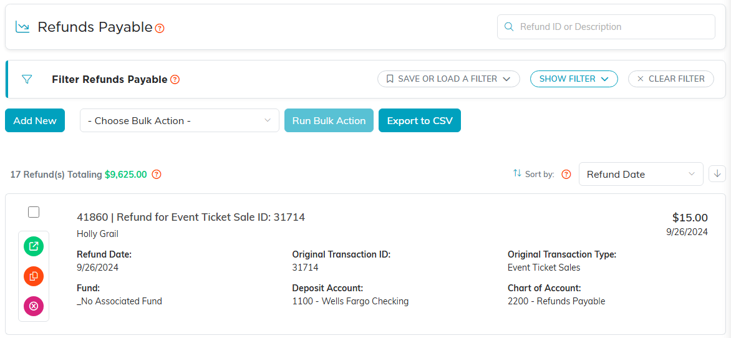Click the funnel filter icon
This screenshot has width=731, height=338.
coord(27,79)
